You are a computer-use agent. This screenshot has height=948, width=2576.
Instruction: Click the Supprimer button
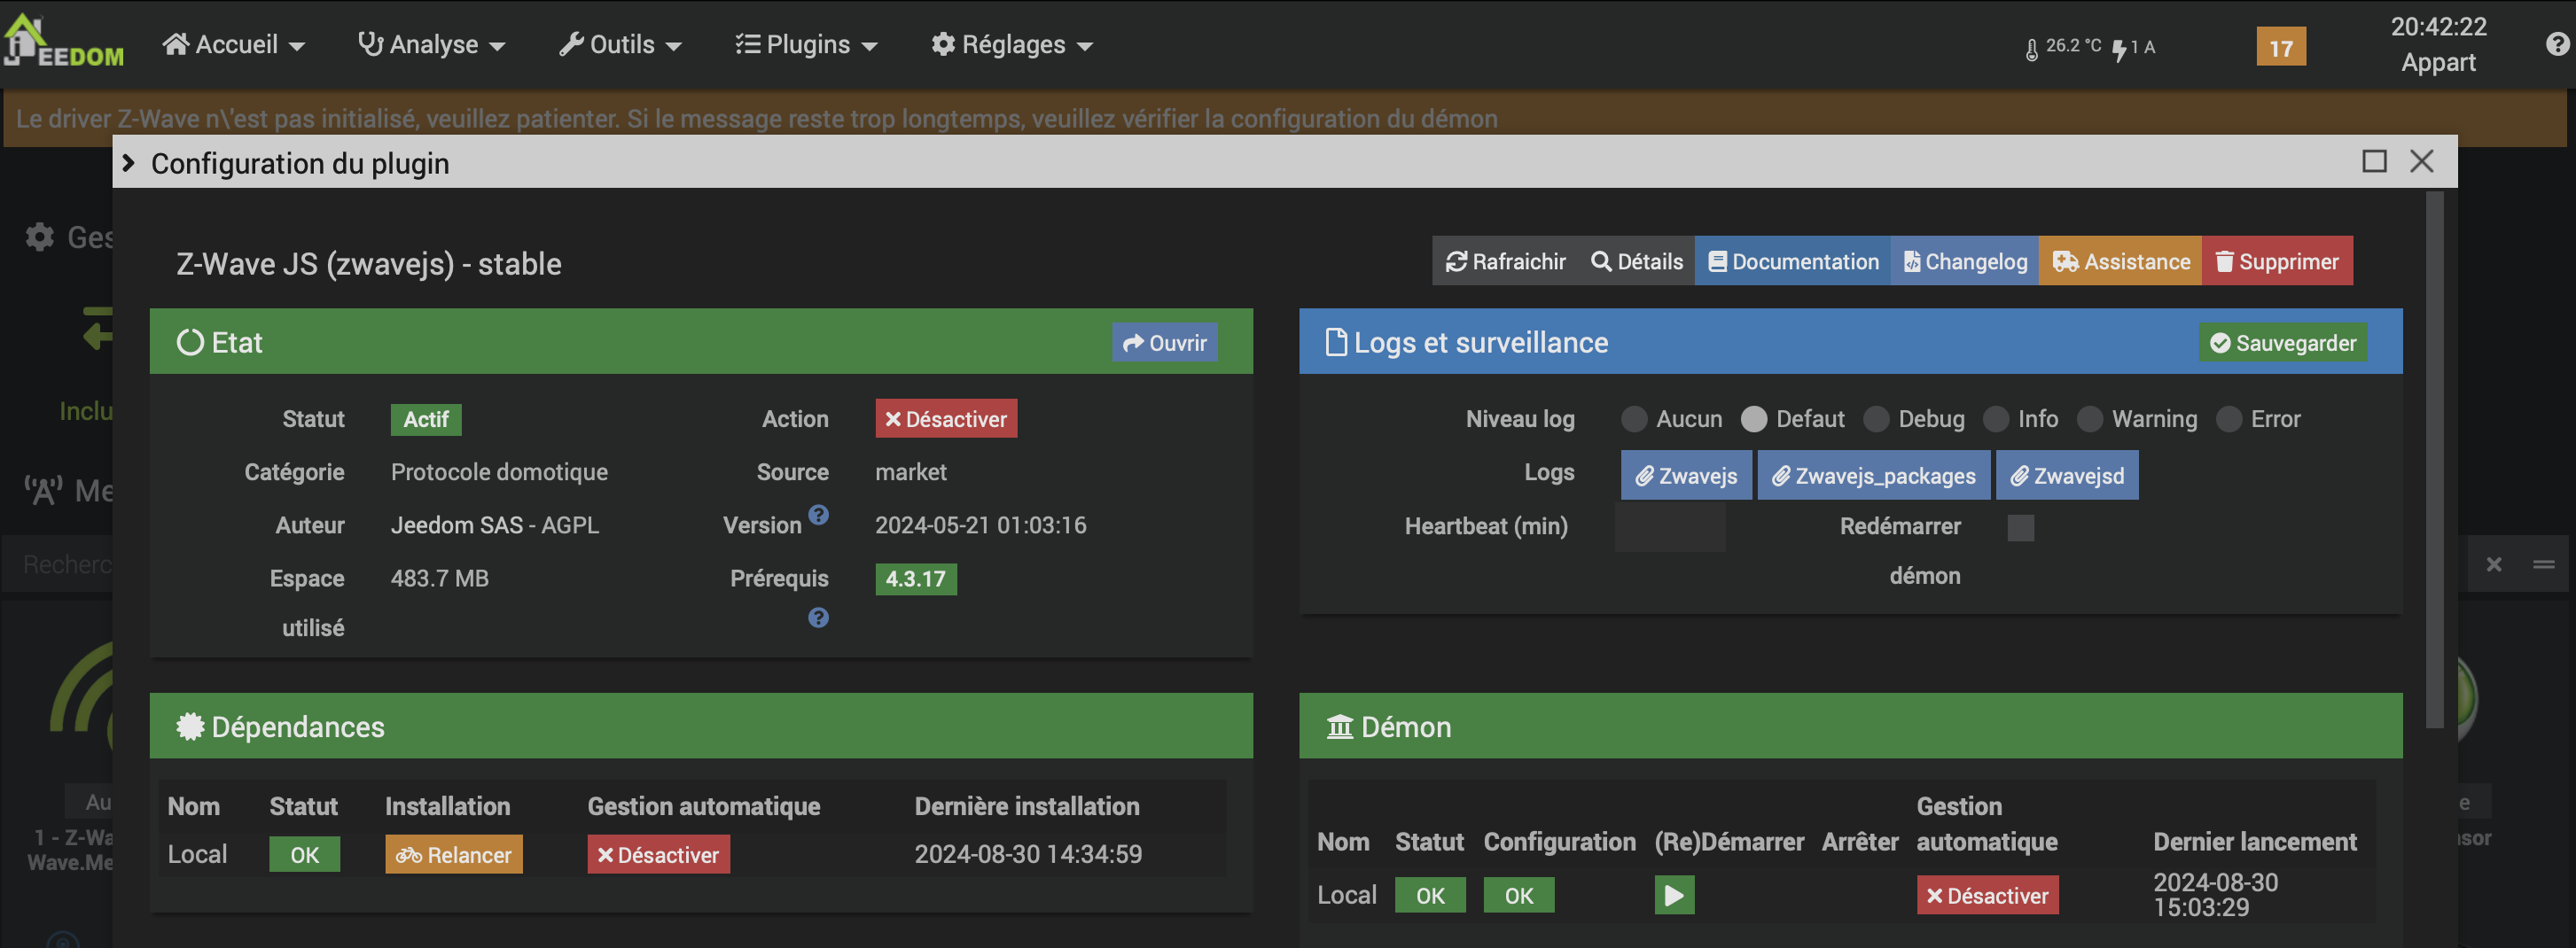pos(2277,261)
